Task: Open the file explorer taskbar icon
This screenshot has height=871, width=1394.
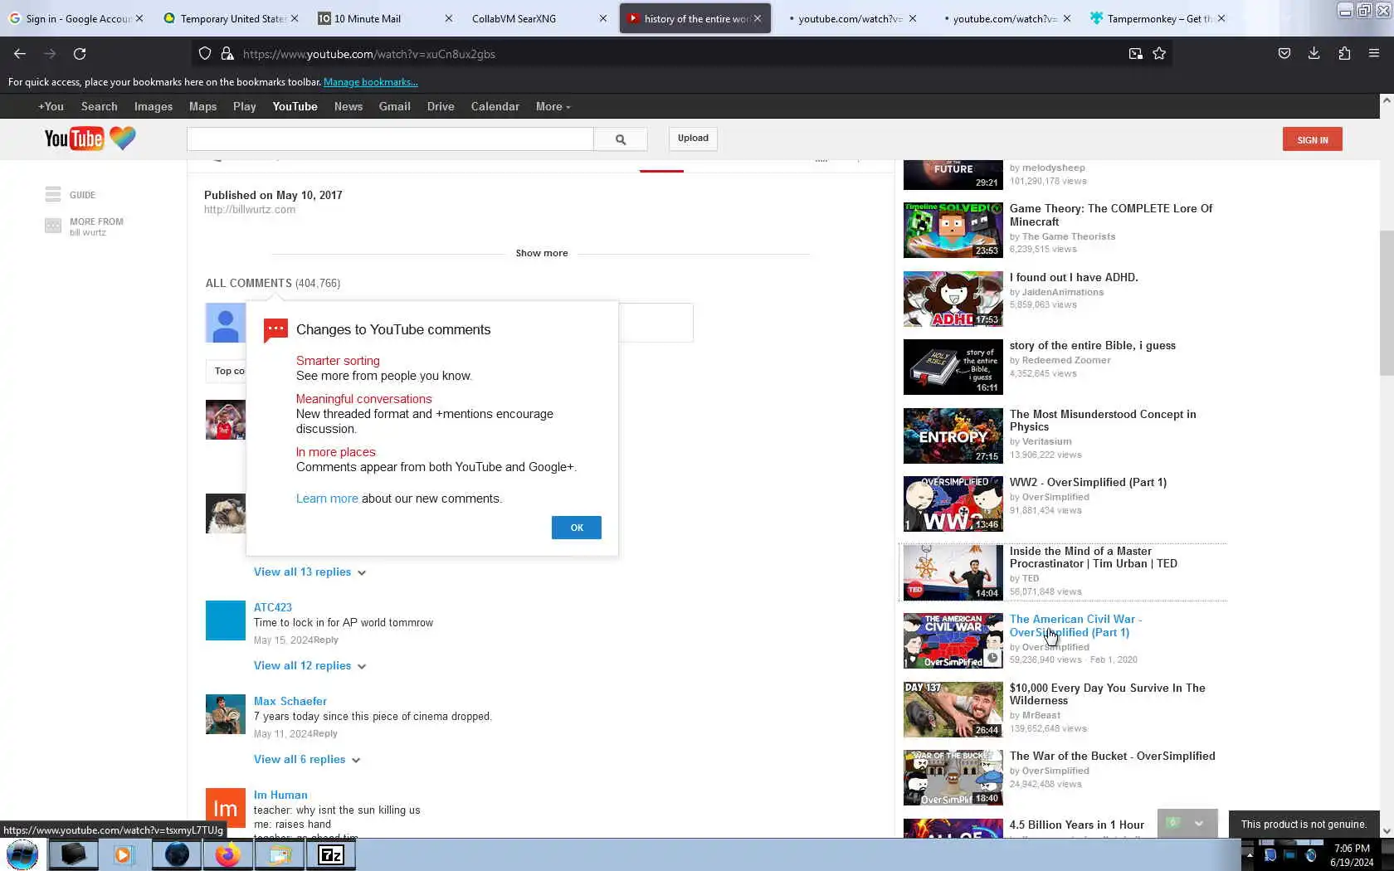Action: (280, 854)
